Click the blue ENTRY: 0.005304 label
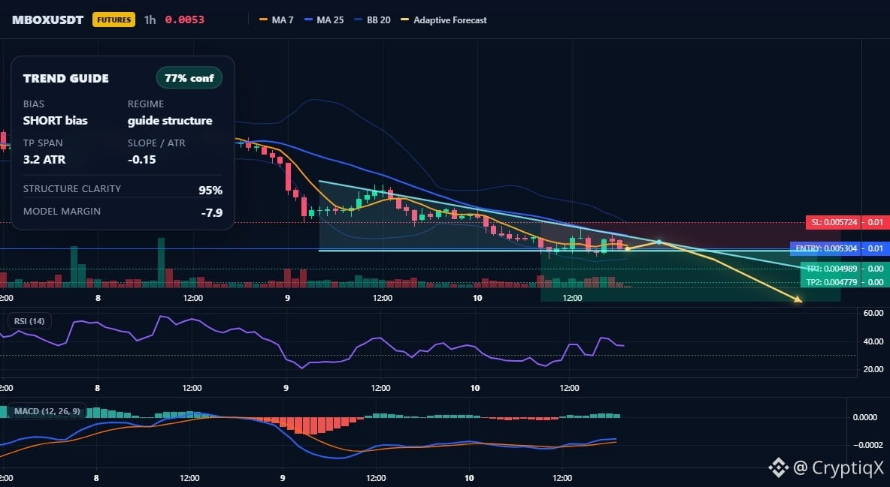This screenshot has width=890, height=487. (x=826, y=248)
